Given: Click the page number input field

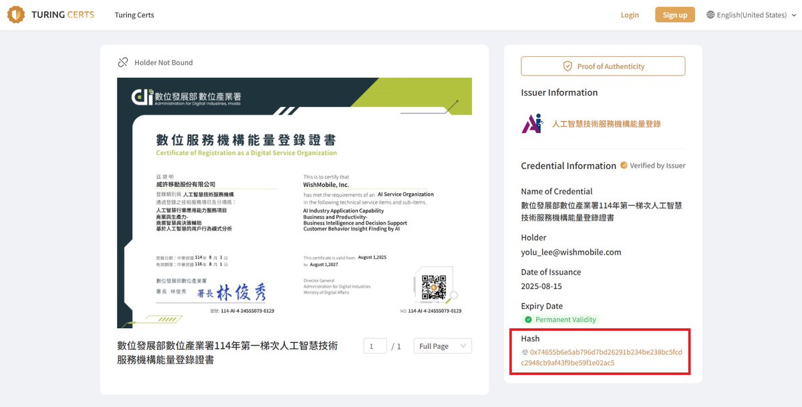Looking at the screenshot, I should click(375, 346).
